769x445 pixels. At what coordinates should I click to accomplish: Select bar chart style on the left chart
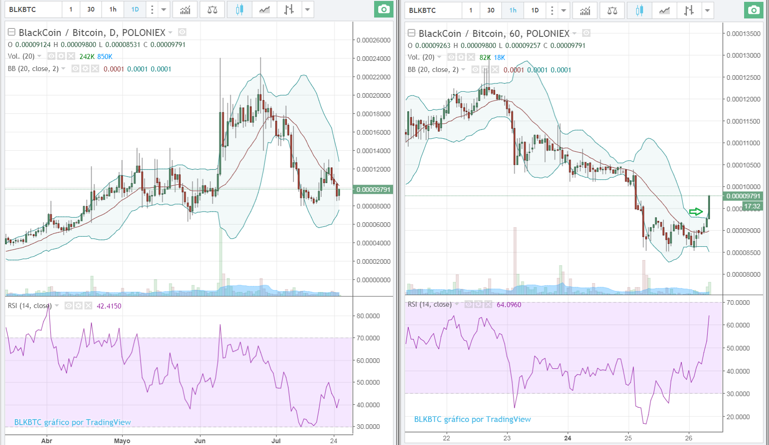[289, 9]
